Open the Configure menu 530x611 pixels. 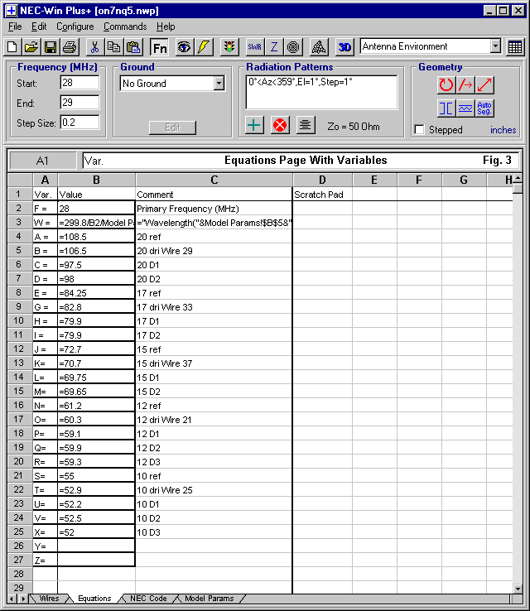click(75, 26)
